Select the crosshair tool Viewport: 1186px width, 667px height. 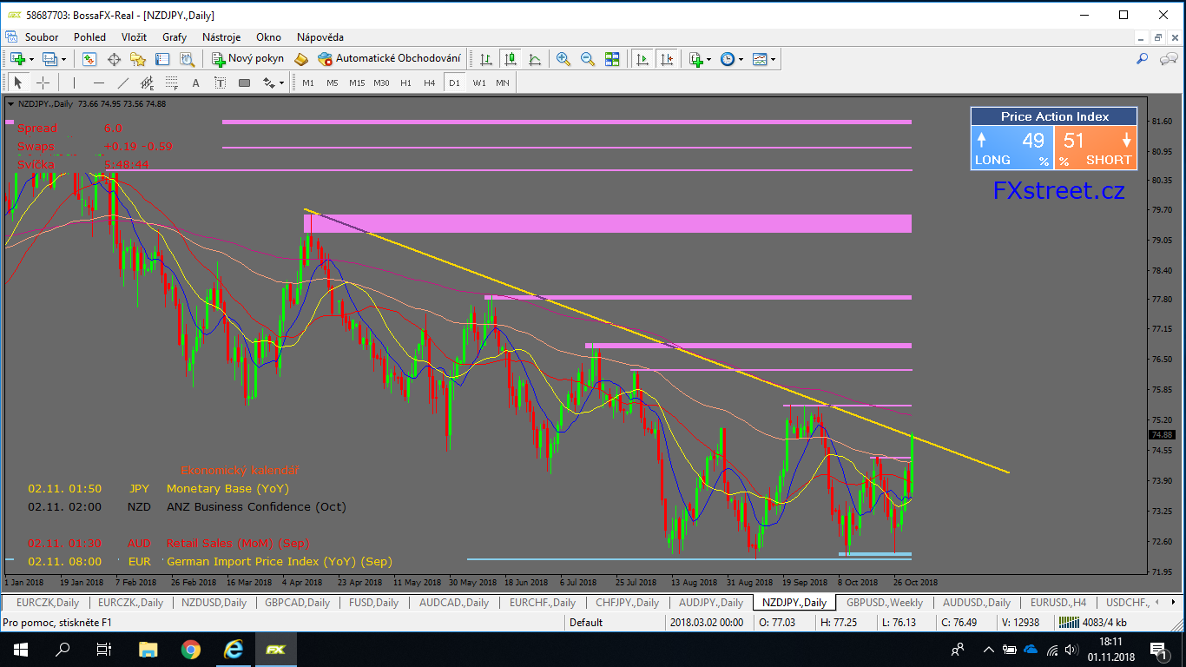[x=43, y=83]
